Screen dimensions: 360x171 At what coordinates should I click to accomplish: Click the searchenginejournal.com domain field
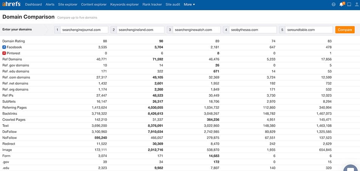coord(84,30)
